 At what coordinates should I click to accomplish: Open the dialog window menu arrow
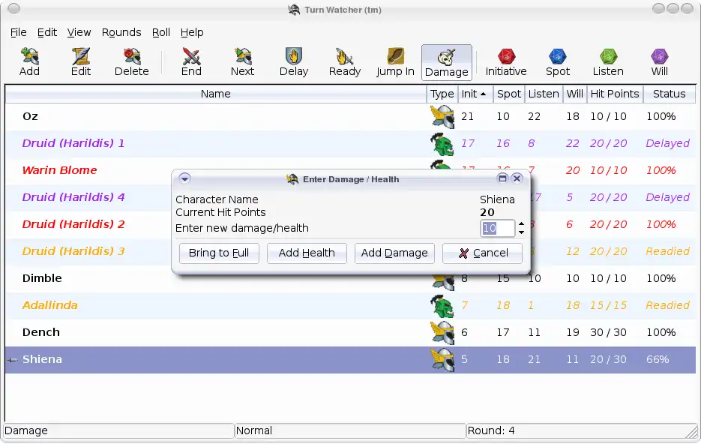coord(184,178)
